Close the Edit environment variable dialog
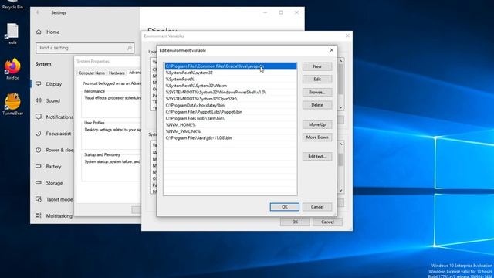This screenshot has height=278, width=494. (x=331, y=50)
